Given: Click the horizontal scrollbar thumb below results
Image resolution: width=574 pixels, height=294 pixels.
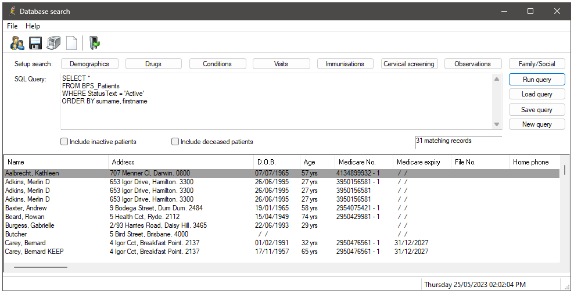Looking at the screenshot, I should [x=41, y=267].
